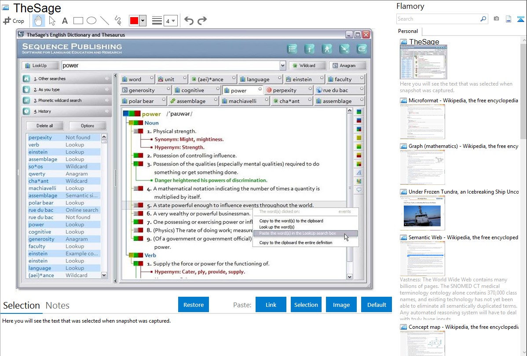Choose the text annotation tool
Image resolution: width=527 pixels, height=356 pixels.
(x=65, y=21)
